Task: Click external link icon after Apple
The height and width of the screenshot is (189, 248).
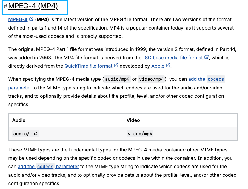Action: pos(168,66)
